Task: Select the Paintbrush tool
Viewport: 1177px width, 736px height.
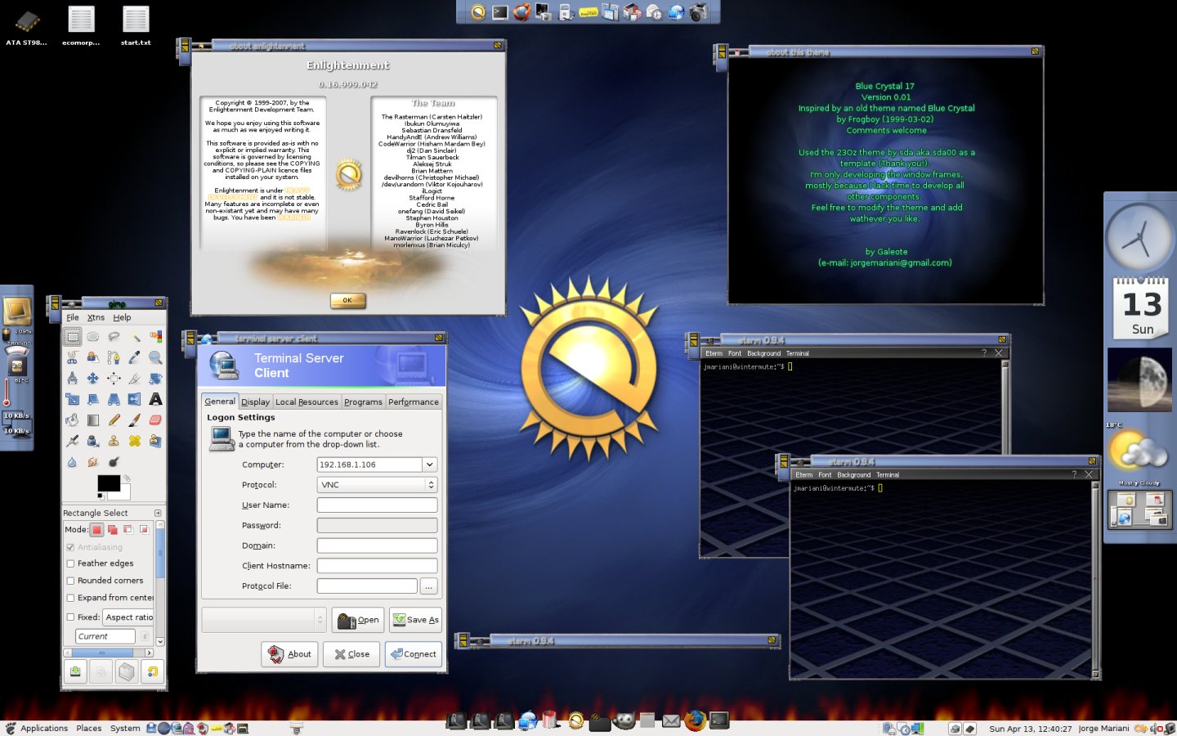Action: tap(135, 420)
